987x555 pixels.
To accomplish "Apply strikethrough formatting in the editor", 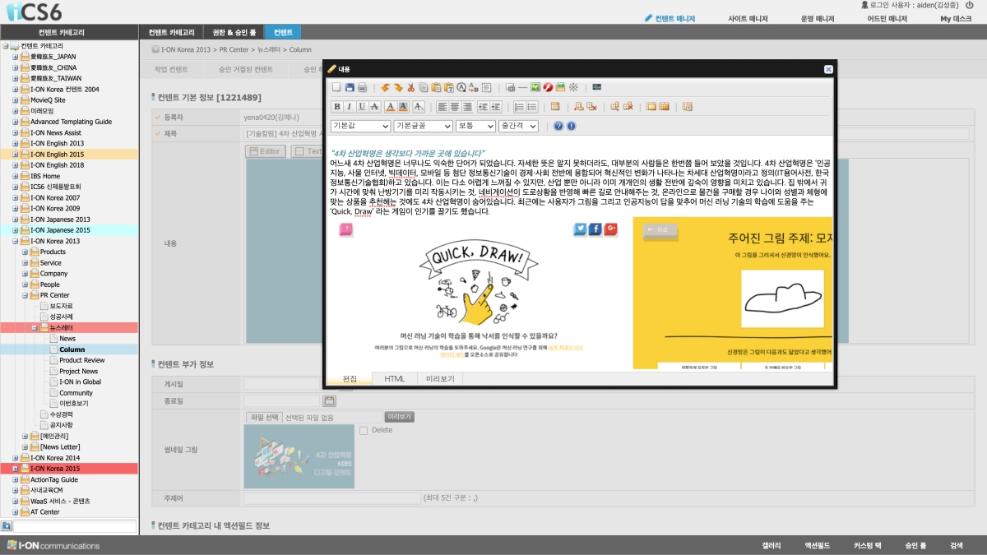I will pos(374,106).
